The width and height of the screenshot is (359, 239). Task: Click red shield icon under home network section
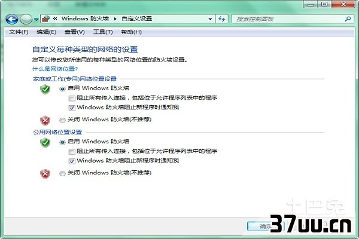point(45,120)
